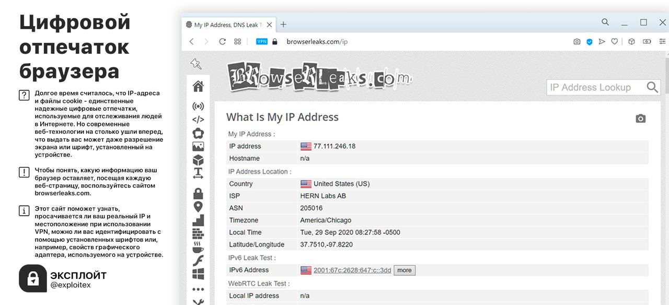This screenshot has height=305, width=669.
Task: Click the pin icon above sidebar
Action: 196,64
